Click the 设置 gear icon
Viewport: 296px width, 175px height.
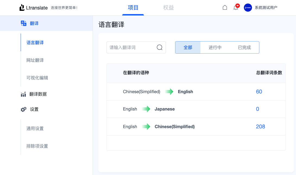tap(23, 109)
